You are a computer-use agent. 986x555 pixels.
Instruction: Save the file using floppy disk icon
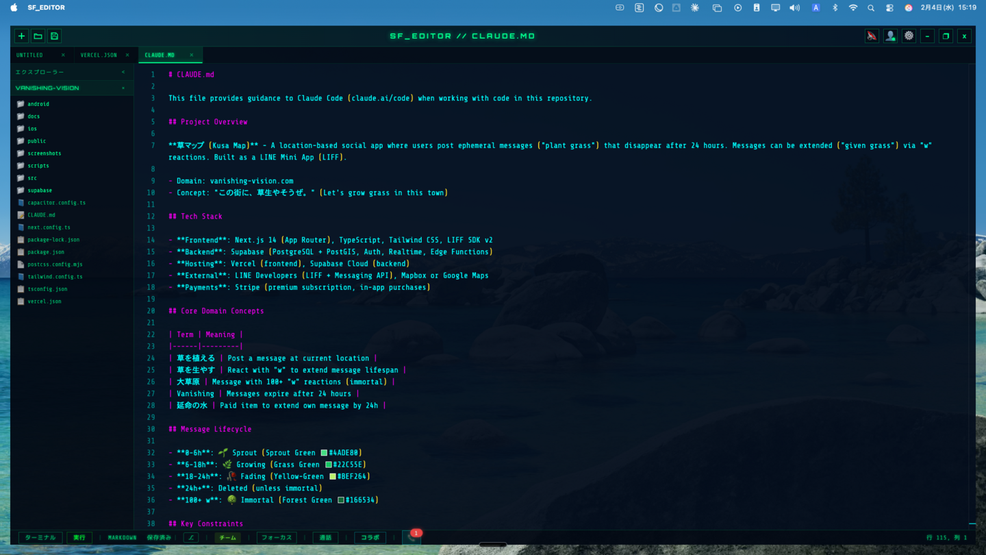point(54,36)
